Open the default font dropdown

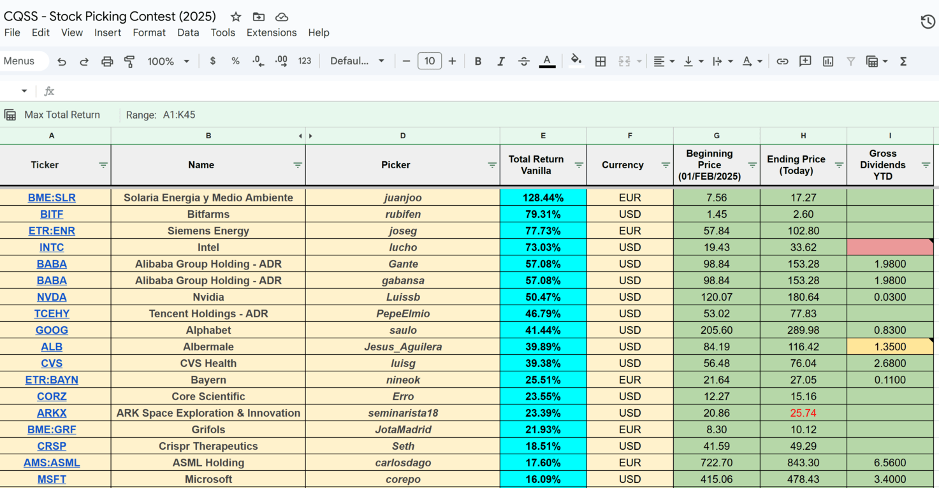[357, 61]
